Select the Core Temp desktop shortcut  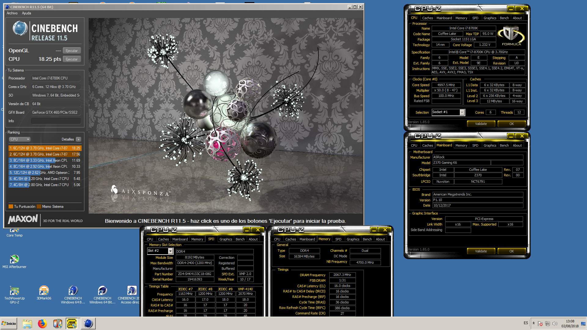click(x=14, y=233)
